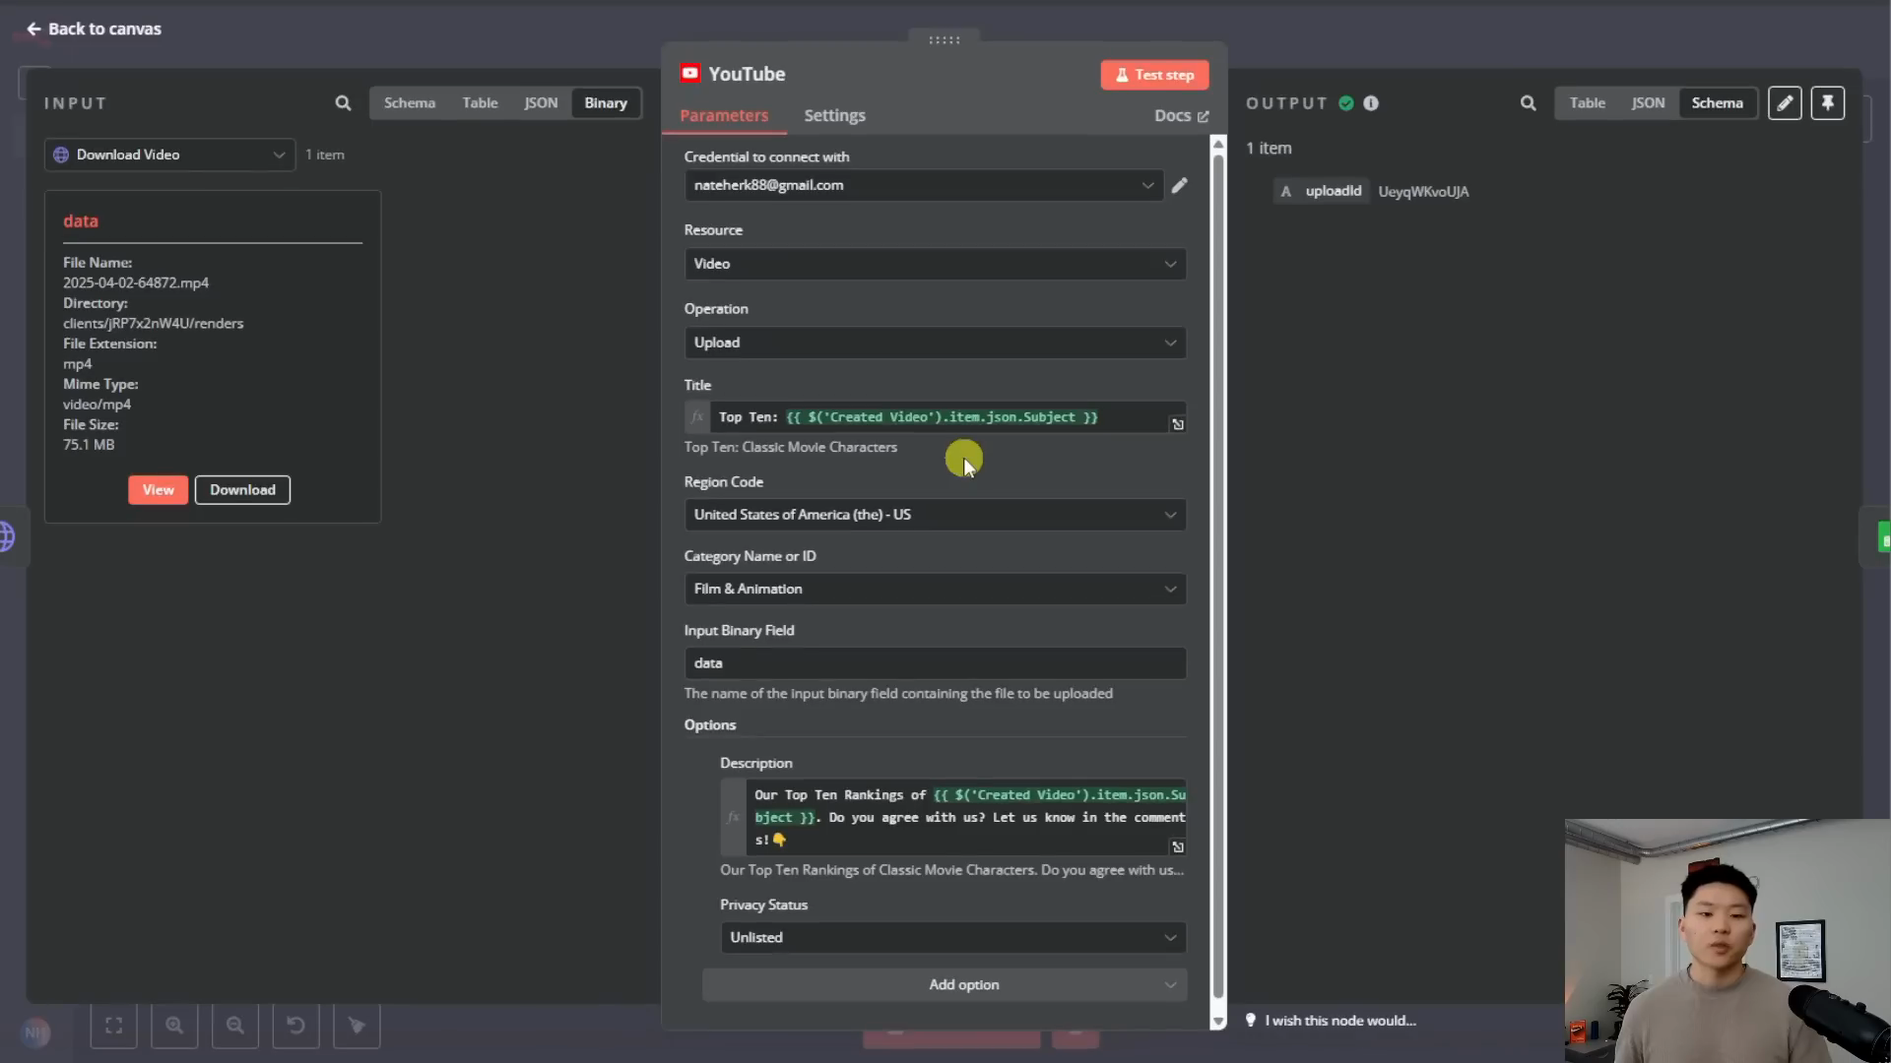1891x1063 pixels.
Task: Open the Parameters tab
Action: click(724, 115)
